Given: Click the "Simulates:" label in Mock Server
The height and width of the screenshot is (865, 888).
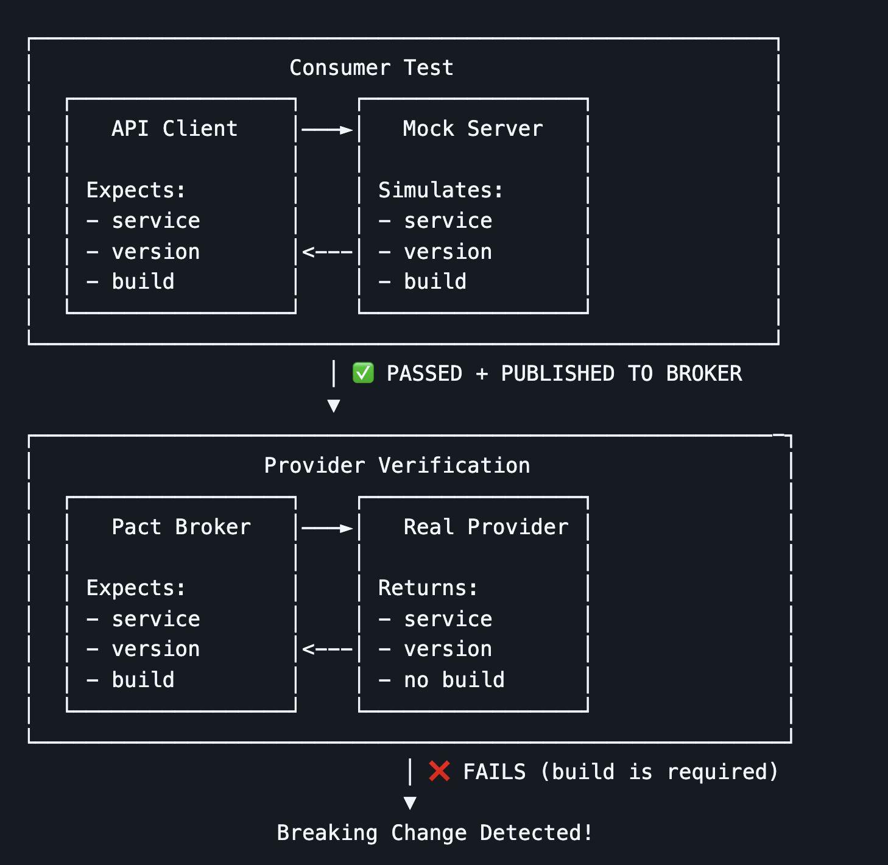Looking at the screenshot, I should point(441,190).
